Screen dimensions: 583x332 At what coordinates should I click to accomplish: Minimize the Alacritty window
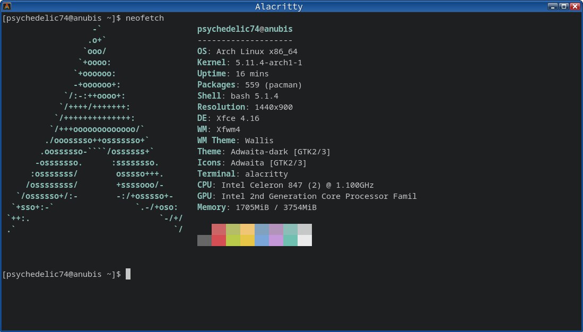click(553, 6)
